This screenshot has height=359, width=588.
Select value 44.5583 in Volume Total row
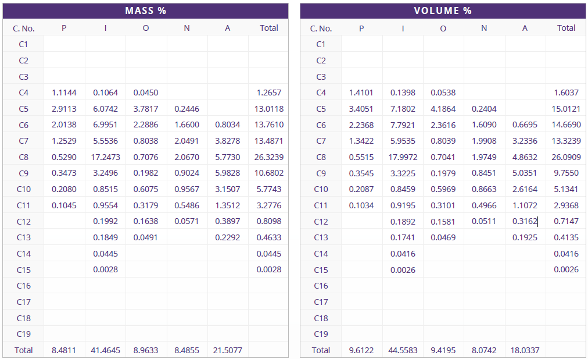(x=403, y=350)
